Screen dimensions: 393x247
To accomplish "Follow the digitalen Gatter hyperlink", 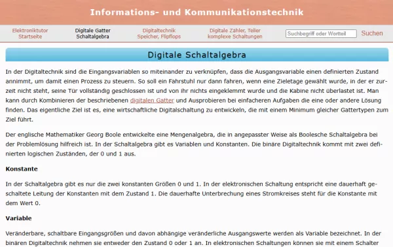I will [152, 101].
